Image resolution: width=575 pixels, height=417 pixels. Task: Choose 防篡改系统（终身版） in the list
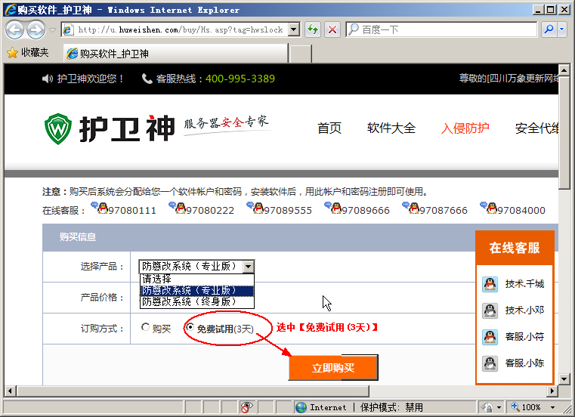click(197, 302)
